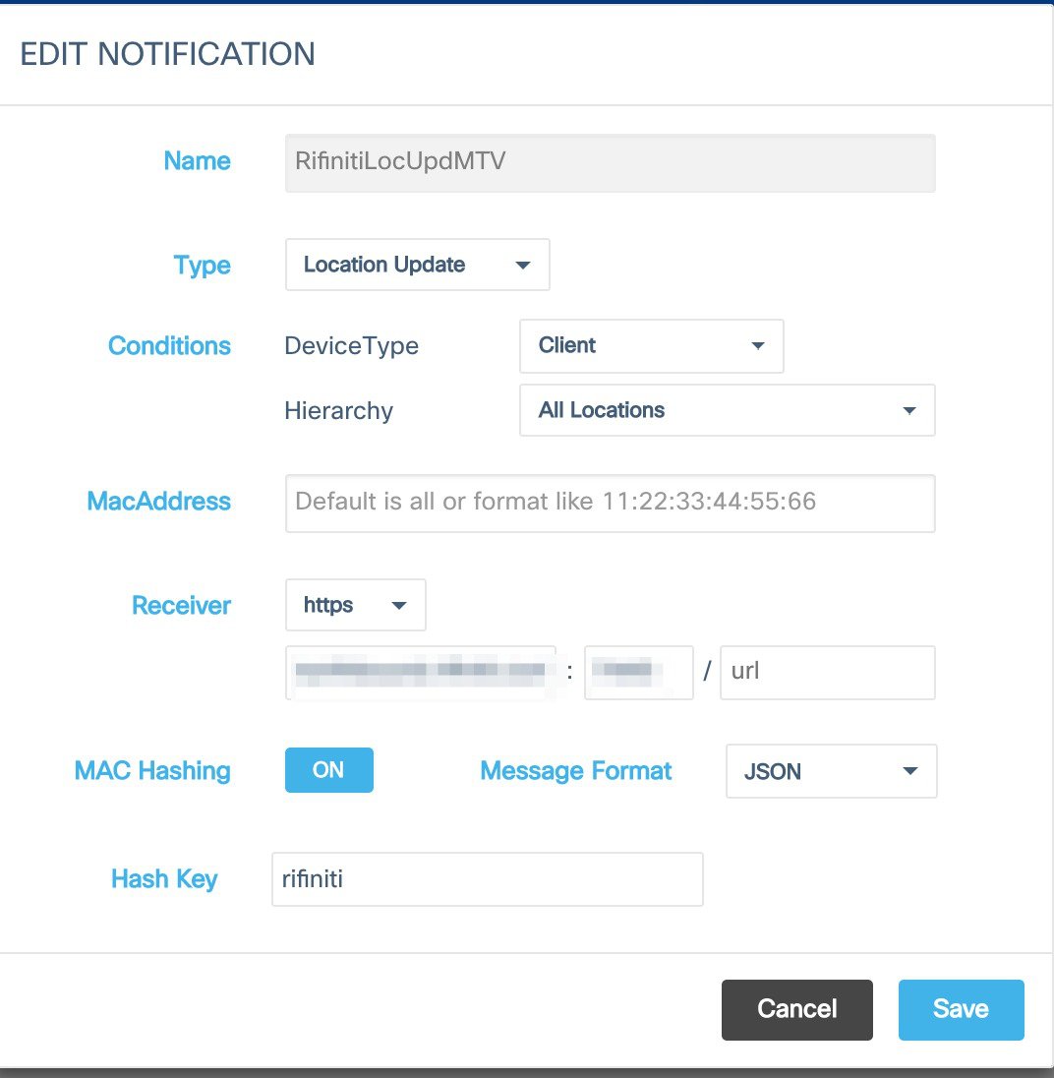Click the Save button

[961, 1009]
